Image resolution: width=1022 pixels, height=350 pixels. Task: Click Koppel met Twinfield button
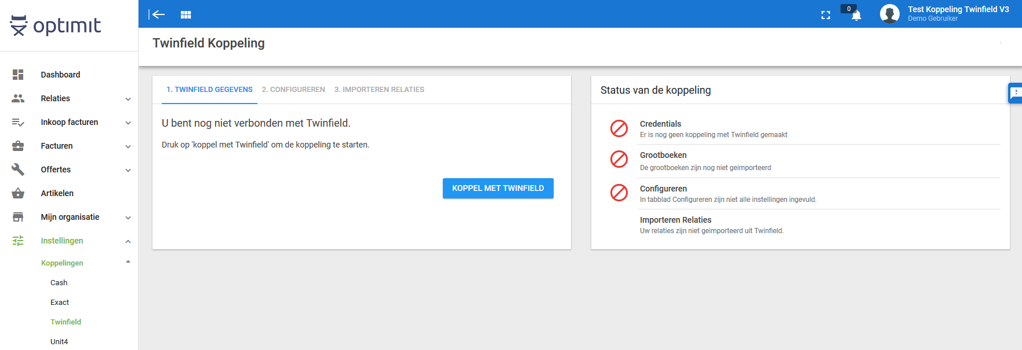498,188
